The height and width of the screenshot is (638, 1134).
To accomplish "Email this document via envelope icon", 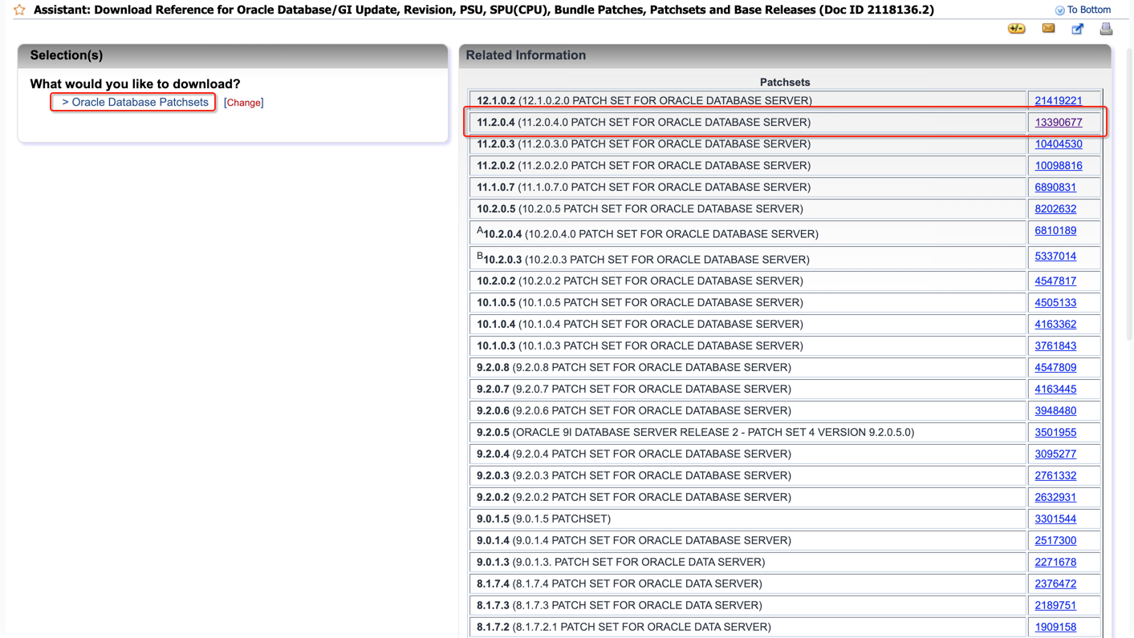I will point(1048,29).
